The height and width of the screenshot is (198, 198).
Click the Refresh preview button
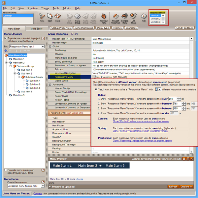(173, 187)
